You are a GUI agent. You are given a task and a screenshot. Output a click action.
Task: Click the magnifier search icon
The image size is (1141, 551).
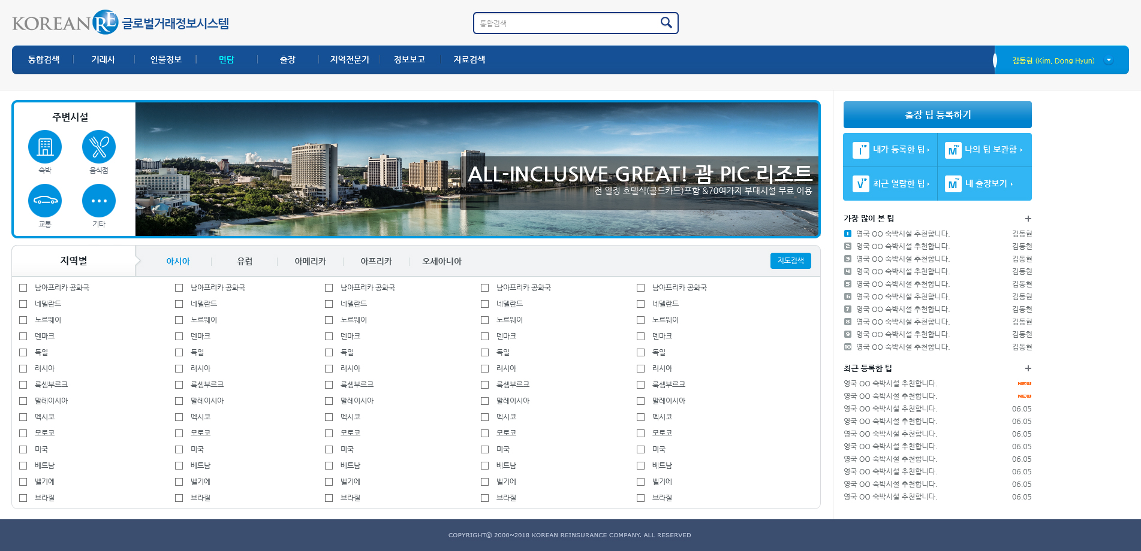pyautogui.click(x=666, y=23)
